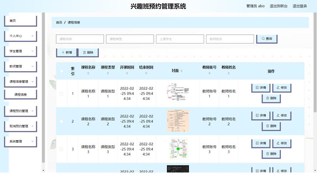Click the 修改 pencil icon in row 1
Viewport: 317px width, 175px height.
(x=278, y=87)
